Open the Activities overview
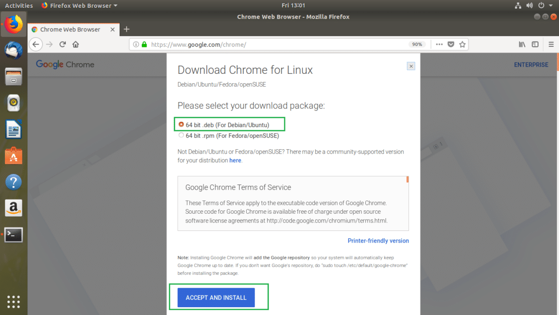The width and height of the screenshot is (559, 315). [19, 5]
